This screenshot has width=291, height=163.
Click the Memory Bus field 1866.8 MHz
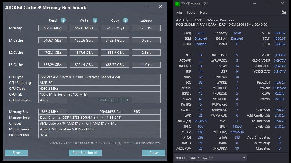53,112
